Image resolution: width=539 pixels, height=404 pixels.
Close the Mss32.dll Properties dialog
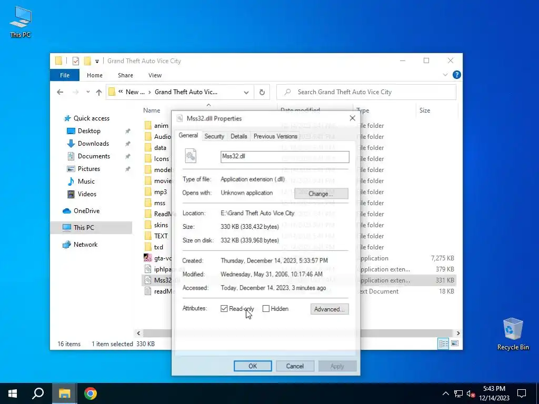click(x=352, y=118)
